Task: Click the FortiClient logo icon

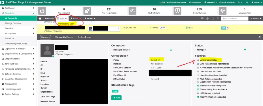Action: tap(3, 3)
